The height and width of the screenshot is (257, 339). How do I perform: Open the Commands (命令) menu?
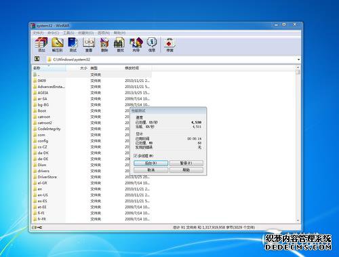pos(53,33)
